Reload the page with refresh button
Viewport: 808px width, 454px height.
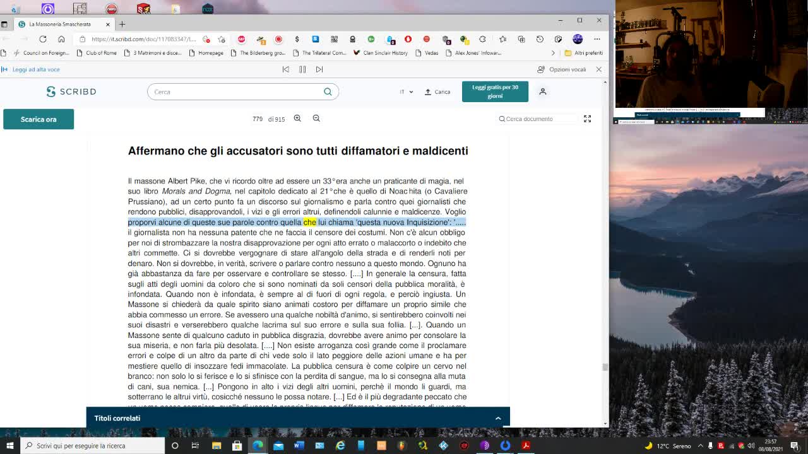click(43, 39)
